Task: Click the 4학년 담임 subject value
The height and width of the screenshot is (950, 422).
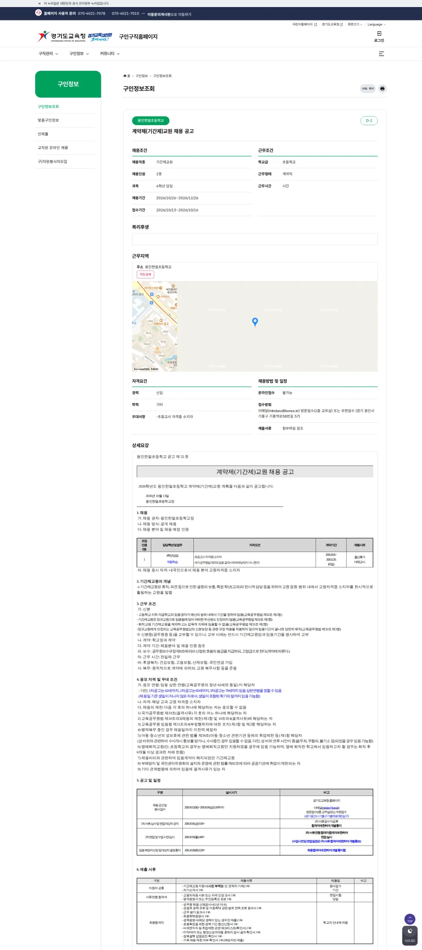Action: (x=165, y=186)
